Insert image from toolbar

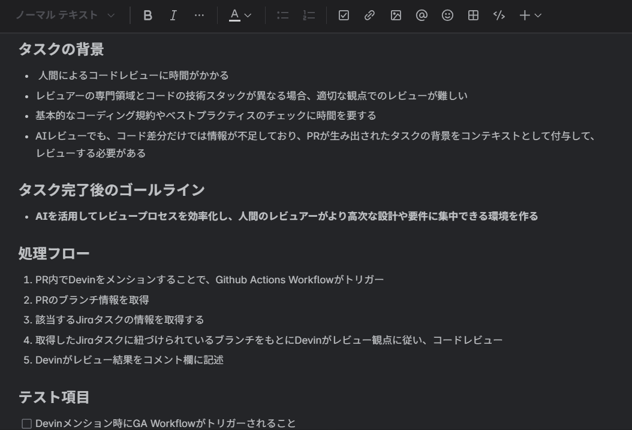[x=396, y=16]
